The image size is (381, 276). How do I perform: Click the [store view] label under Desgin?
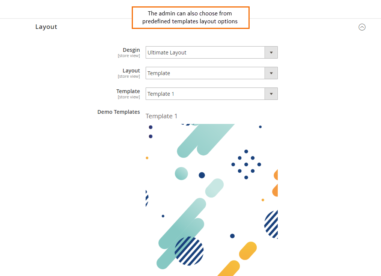(129, 55)
